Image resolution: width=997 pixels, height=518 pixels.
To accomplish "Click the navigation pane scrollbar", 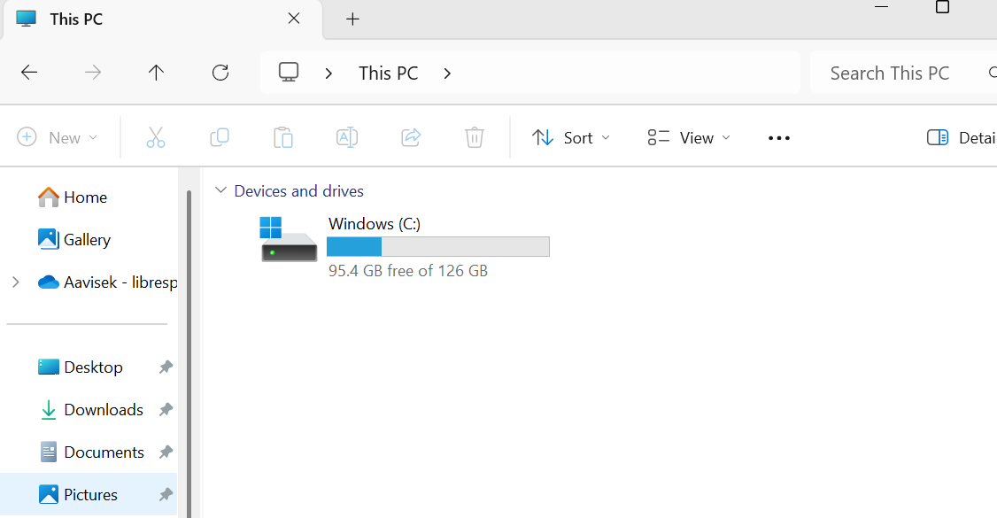I will tap(189, 355).
